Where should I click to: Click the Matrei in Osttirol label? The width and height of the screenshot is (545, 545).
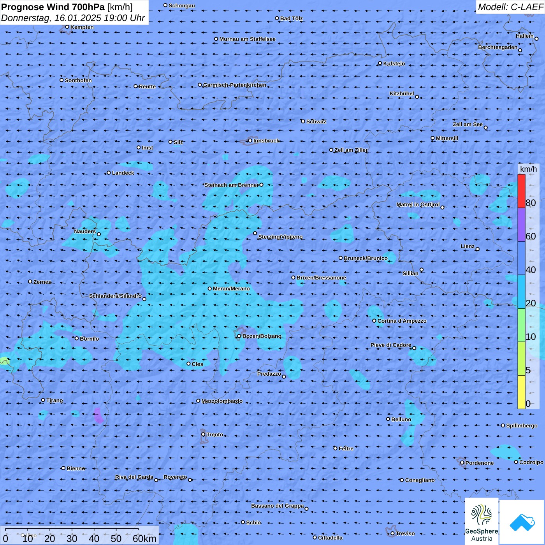tap(418, 204)
